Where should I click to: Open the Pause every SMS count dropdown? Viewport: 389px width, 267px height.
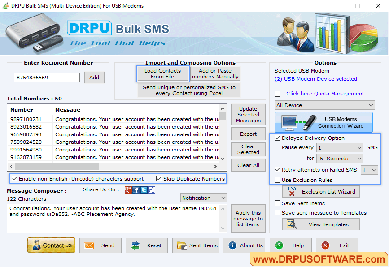[x=340, y=148]
